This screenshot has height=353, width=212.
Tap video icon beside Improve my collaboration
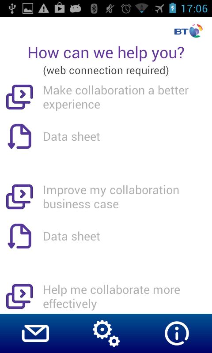pyautogui.click(x=19, y=197)
